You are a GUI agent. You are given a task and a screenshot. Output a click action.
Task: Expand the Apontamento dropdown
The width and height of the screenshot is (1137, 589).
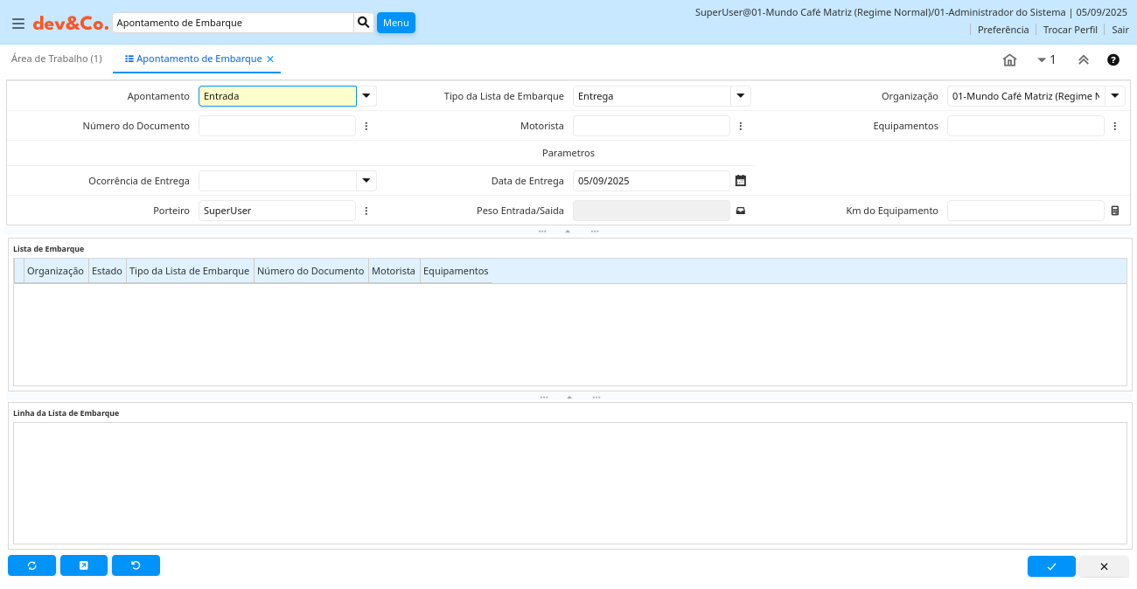pos(366,96)
